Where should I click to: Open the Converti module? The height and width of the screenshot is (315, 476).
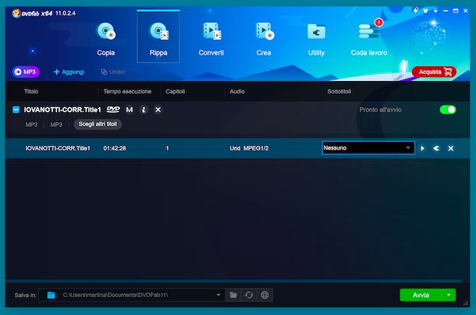[x=211, y=38]
